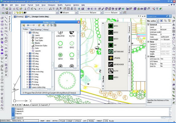Pick the QIXI1 block in the Garden palette
Viewport: 176px width, 123px height.
[111, 26]
